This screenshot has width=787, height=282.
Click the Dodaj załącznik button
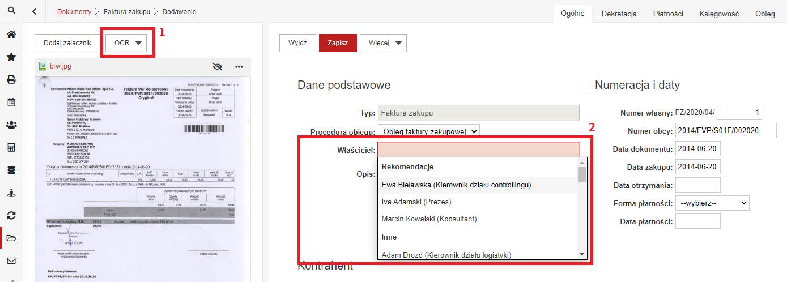point(67,43)
